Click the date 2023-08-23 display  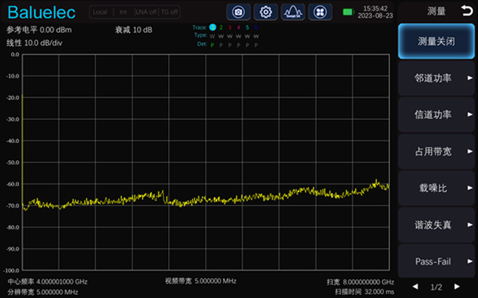pos(375,16)
